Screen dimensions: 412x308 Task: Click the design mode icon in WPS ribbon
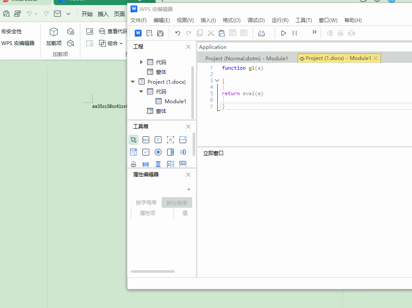90,31
